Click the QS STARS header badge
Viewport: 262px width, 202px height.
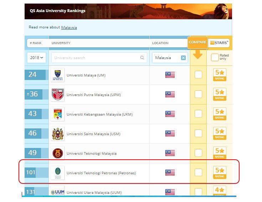[219, 43]
